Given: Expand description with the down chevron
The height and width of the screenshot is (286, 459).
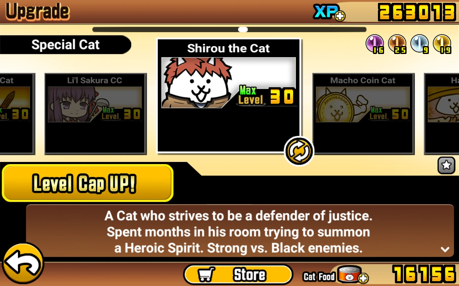Looking at the screenshot, I should [445, 249].
